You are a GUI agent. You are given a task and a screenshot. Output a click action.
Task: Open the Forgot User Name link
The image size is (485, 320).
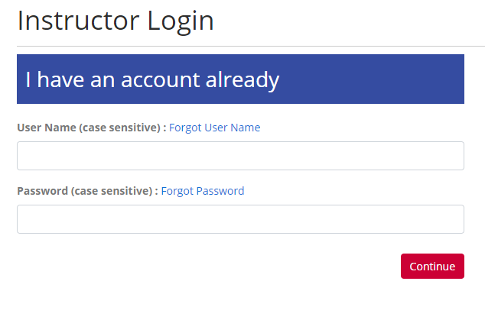214,128
